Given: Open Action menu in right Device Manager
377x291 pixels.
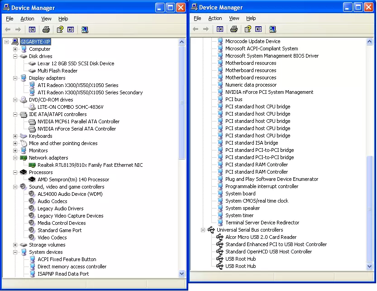Looking at the screenshot, I should 215,18.
